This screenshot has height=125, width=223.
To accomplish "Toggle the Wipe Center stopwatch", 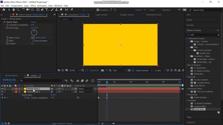I will (7, 38).
